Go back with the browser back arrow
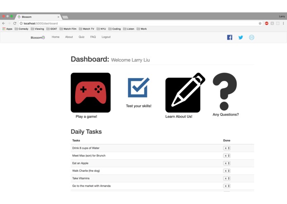This screenshot has height=204, width=287. [4, 23]
